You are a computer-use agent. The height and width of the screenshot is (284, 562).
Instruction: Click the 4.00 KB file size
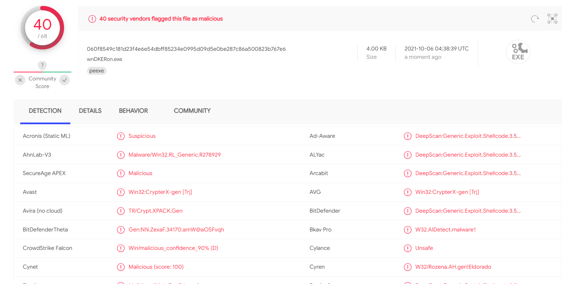[376, 49]
